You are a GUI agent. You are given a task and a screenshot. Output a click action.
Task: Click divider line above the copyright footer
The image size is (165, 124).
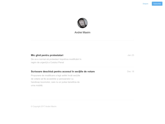(x=82, y=100)
